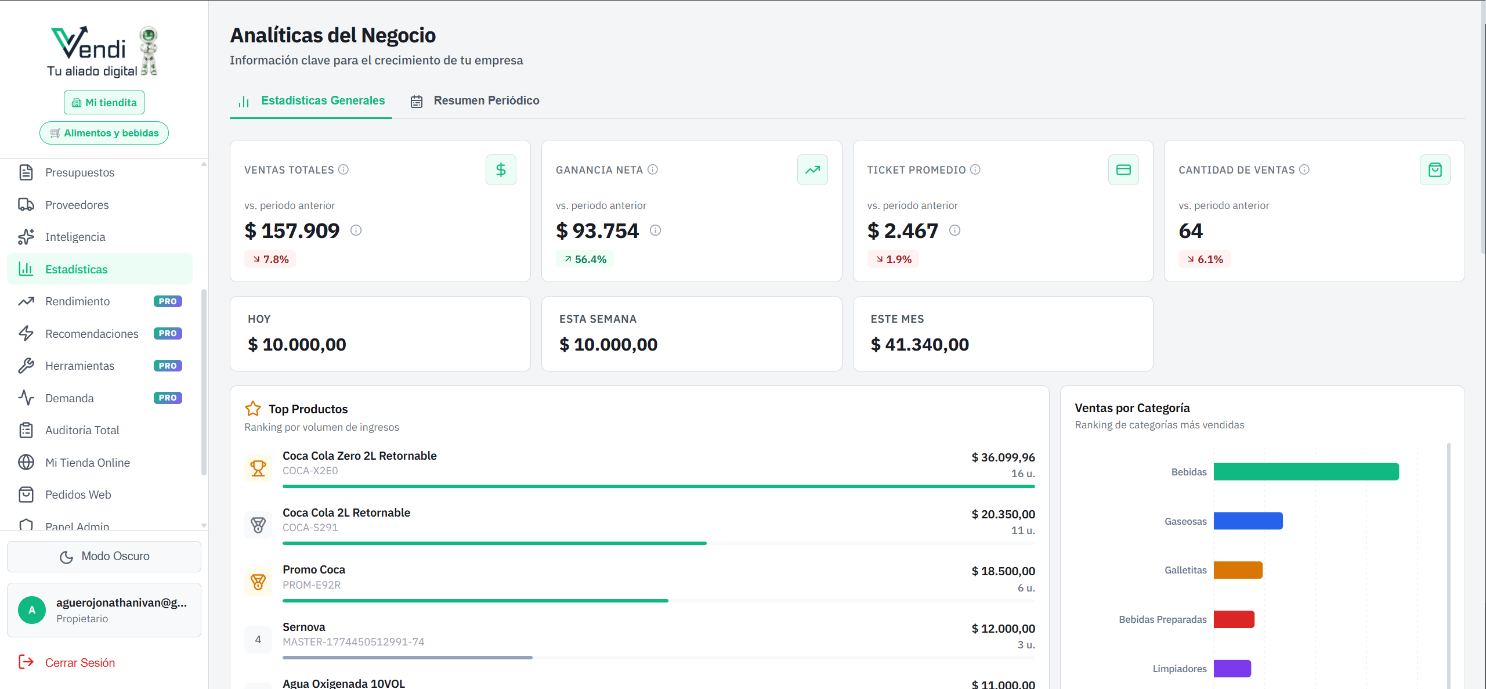Open Proveedores from the sidebar
Image resolution: width=1486 pixels, height=689 pixels.
pyautogui.click(x=77, y=204)
